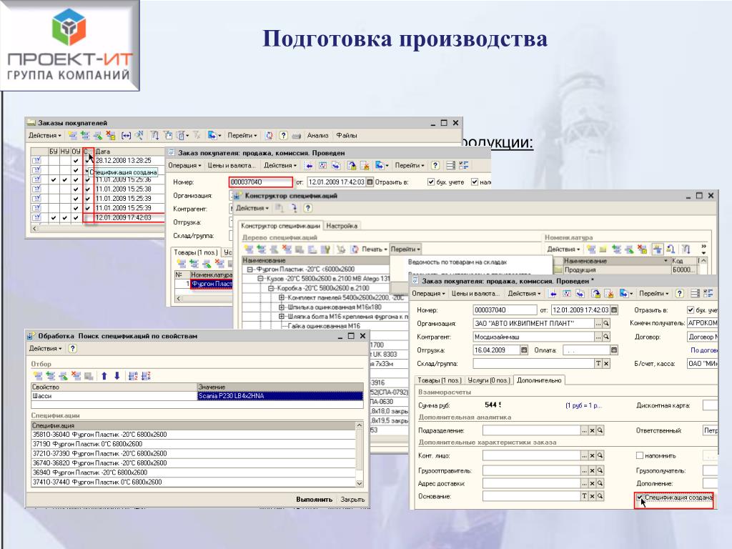732x549 pixels.
Task: Move filter row up in Поиск спецификаций
Action: 104,376
